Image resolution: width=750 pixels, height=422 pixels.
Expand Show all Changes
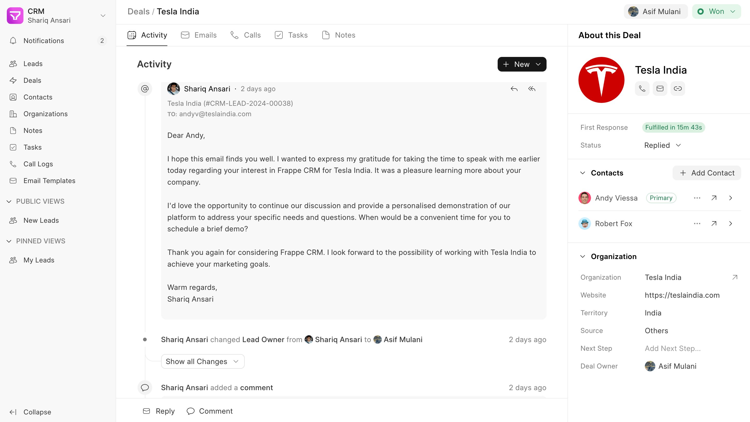tap(203, 361)
